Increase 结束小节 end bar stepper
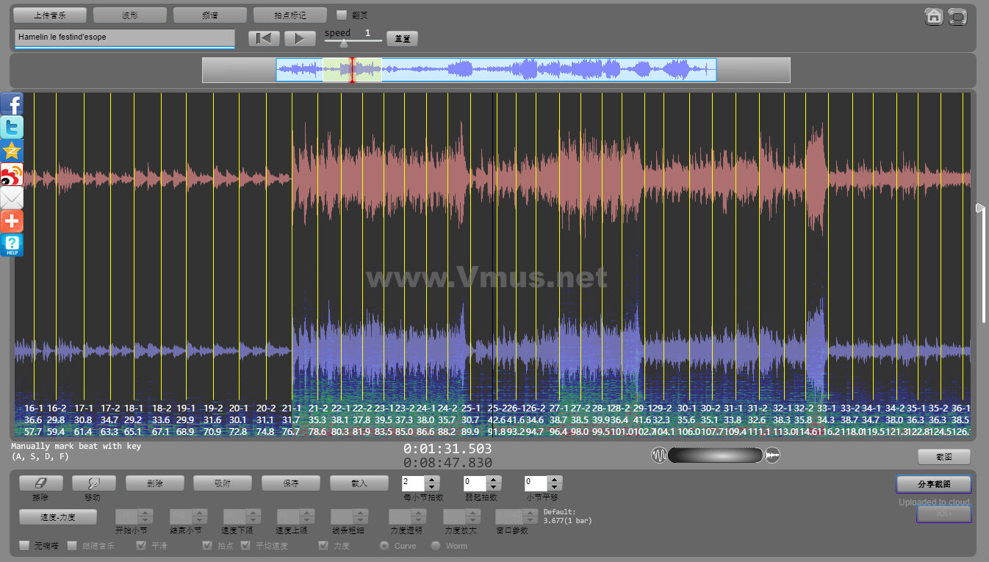 (201, 513)
